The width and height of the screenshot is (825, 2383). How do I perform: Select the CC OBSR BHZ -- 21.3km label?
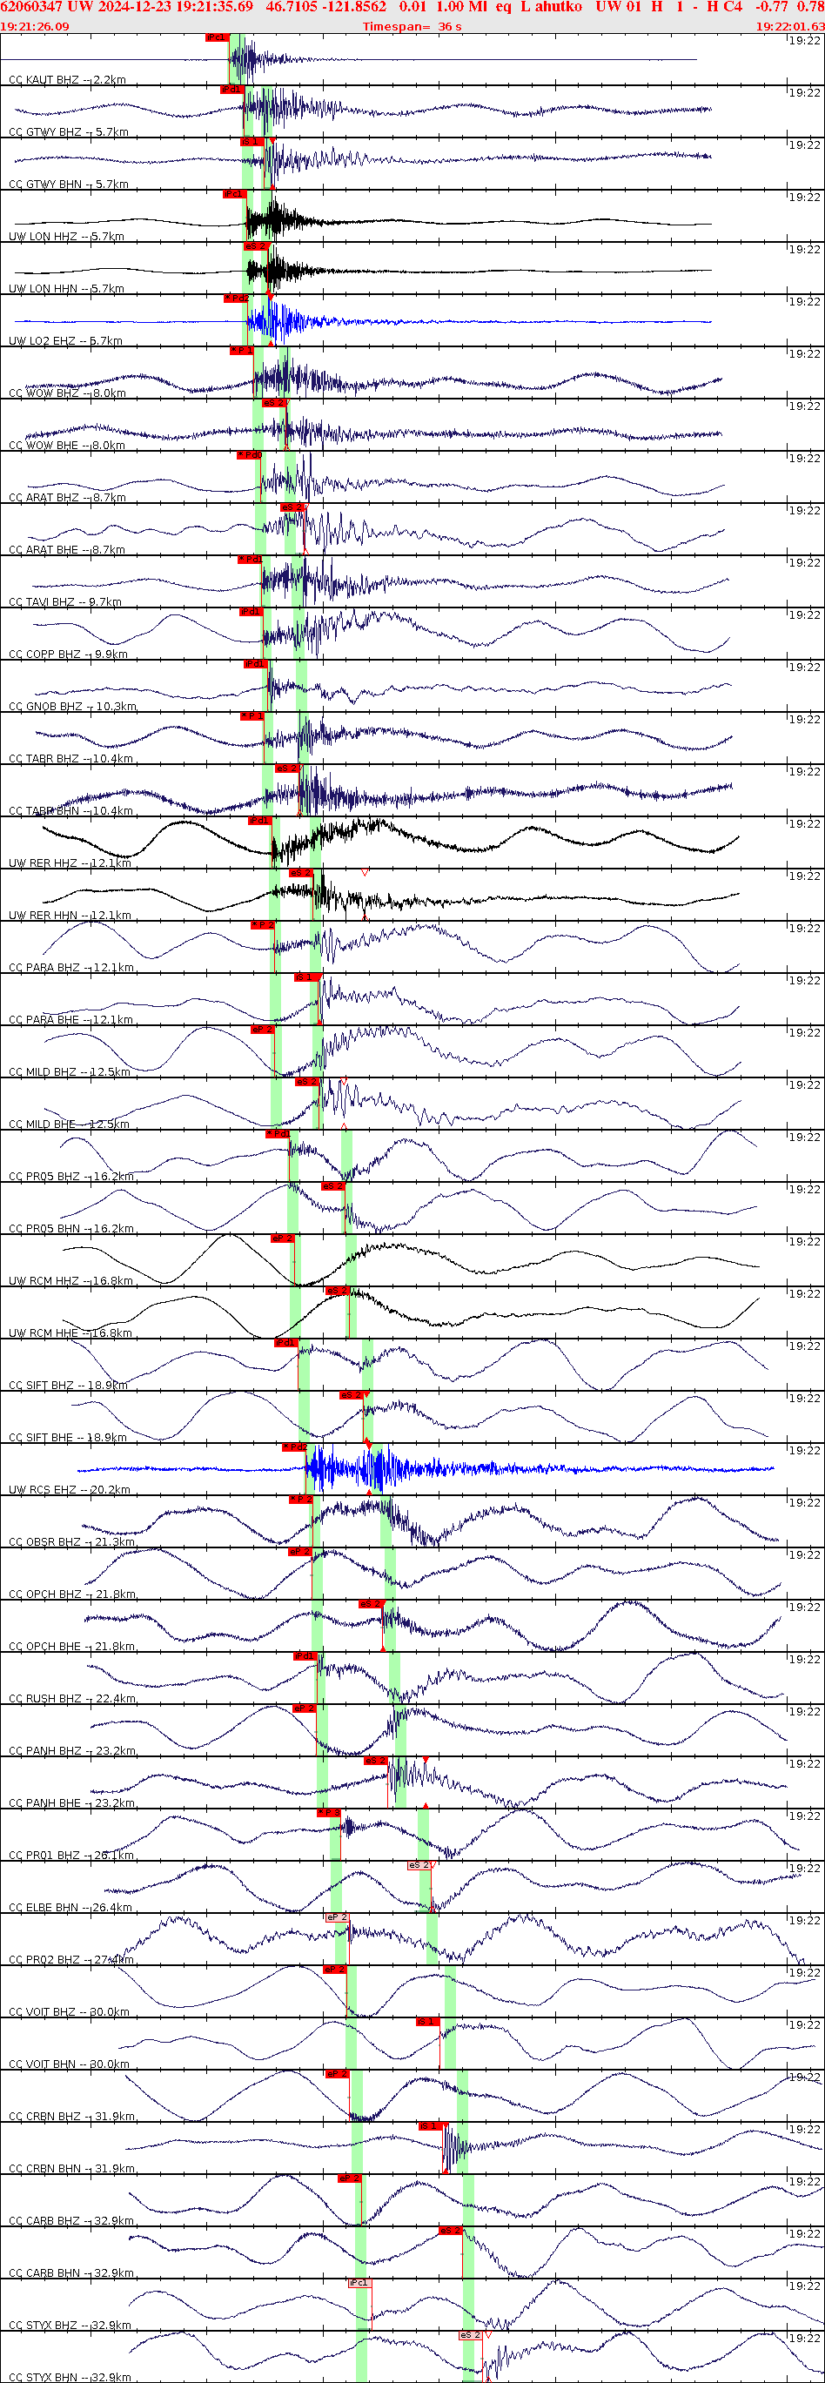click(x=71, y=1542)
